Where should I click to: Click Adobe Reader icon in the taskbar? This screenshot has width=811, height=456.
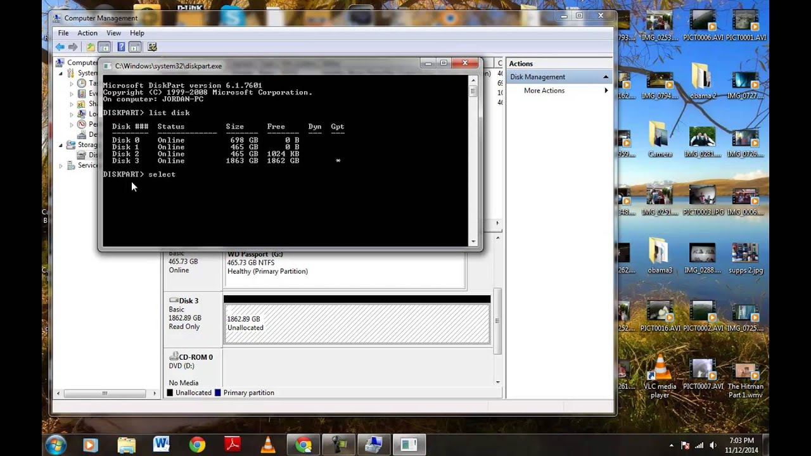(233, 445)
